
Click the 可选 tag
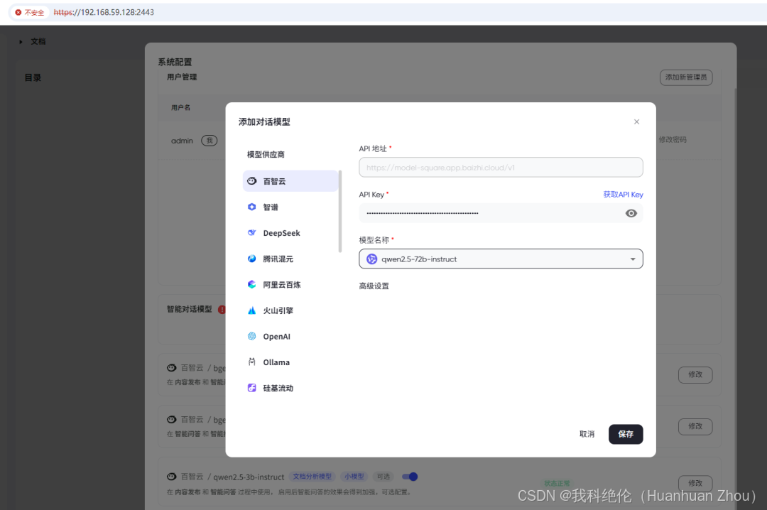click(383, 477)
